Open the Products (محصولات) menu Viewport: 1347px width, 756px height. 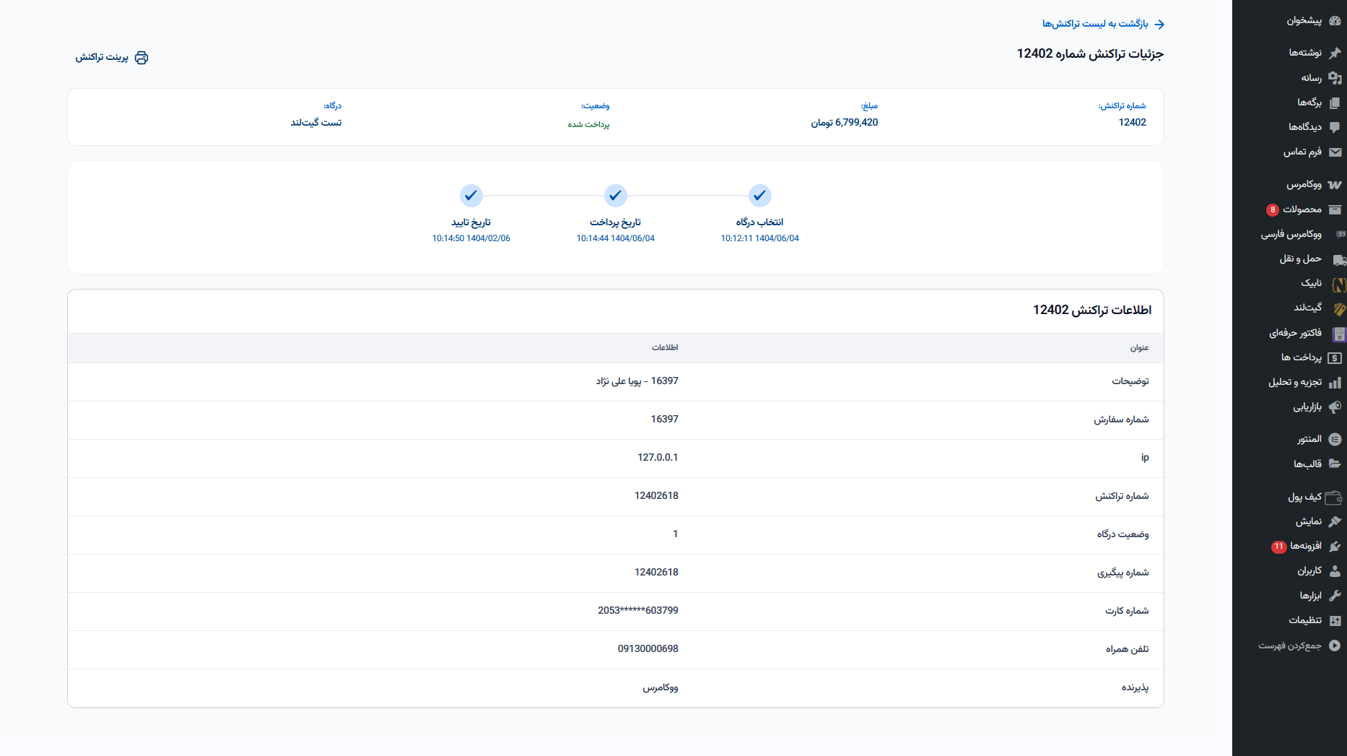click(1302, 209)
